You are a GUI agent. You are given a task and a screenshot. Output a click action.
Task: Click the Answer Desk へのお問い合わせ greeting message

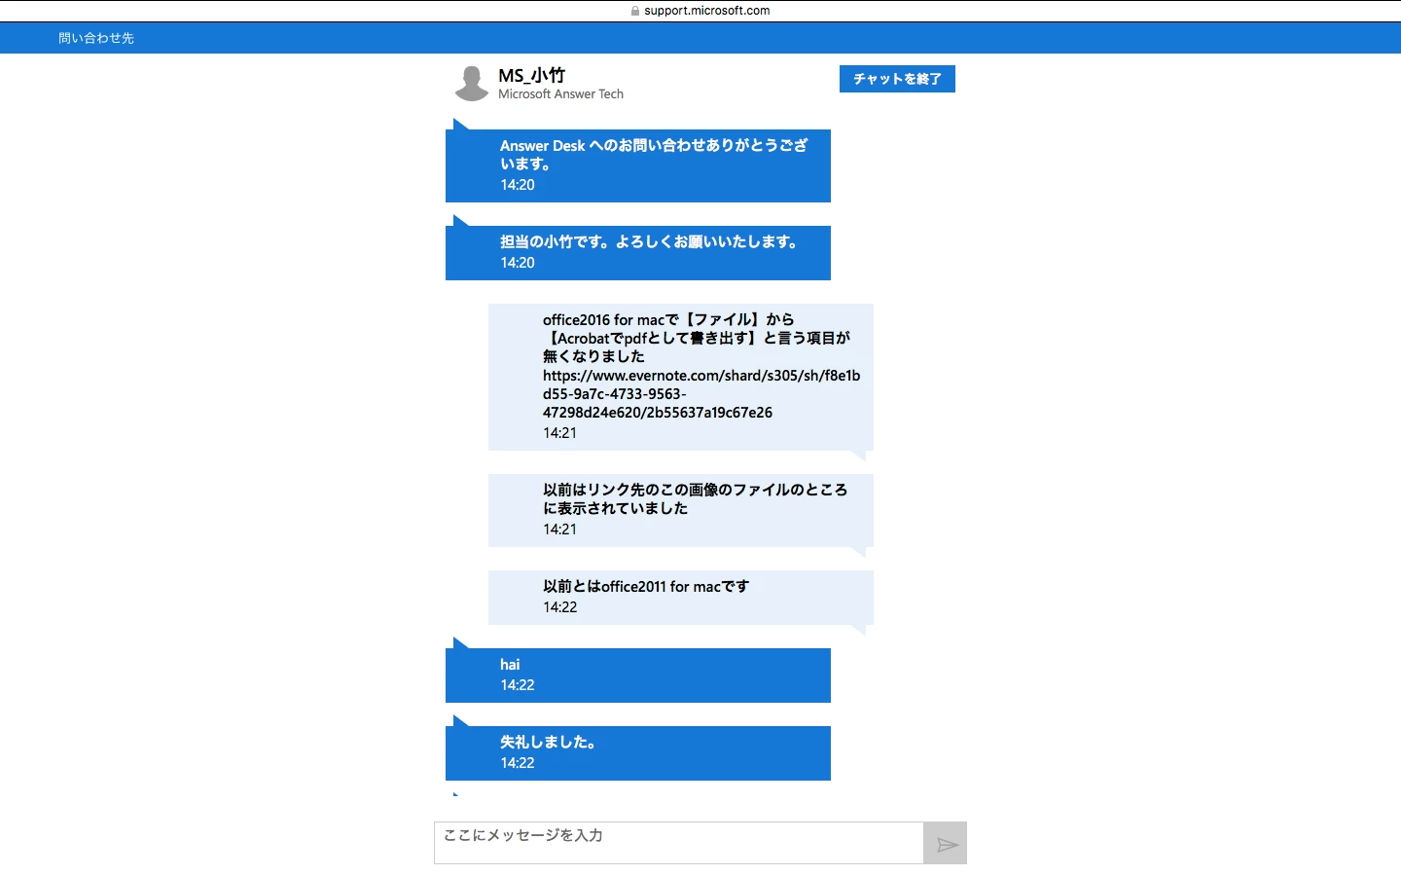(x=638, y=165)
